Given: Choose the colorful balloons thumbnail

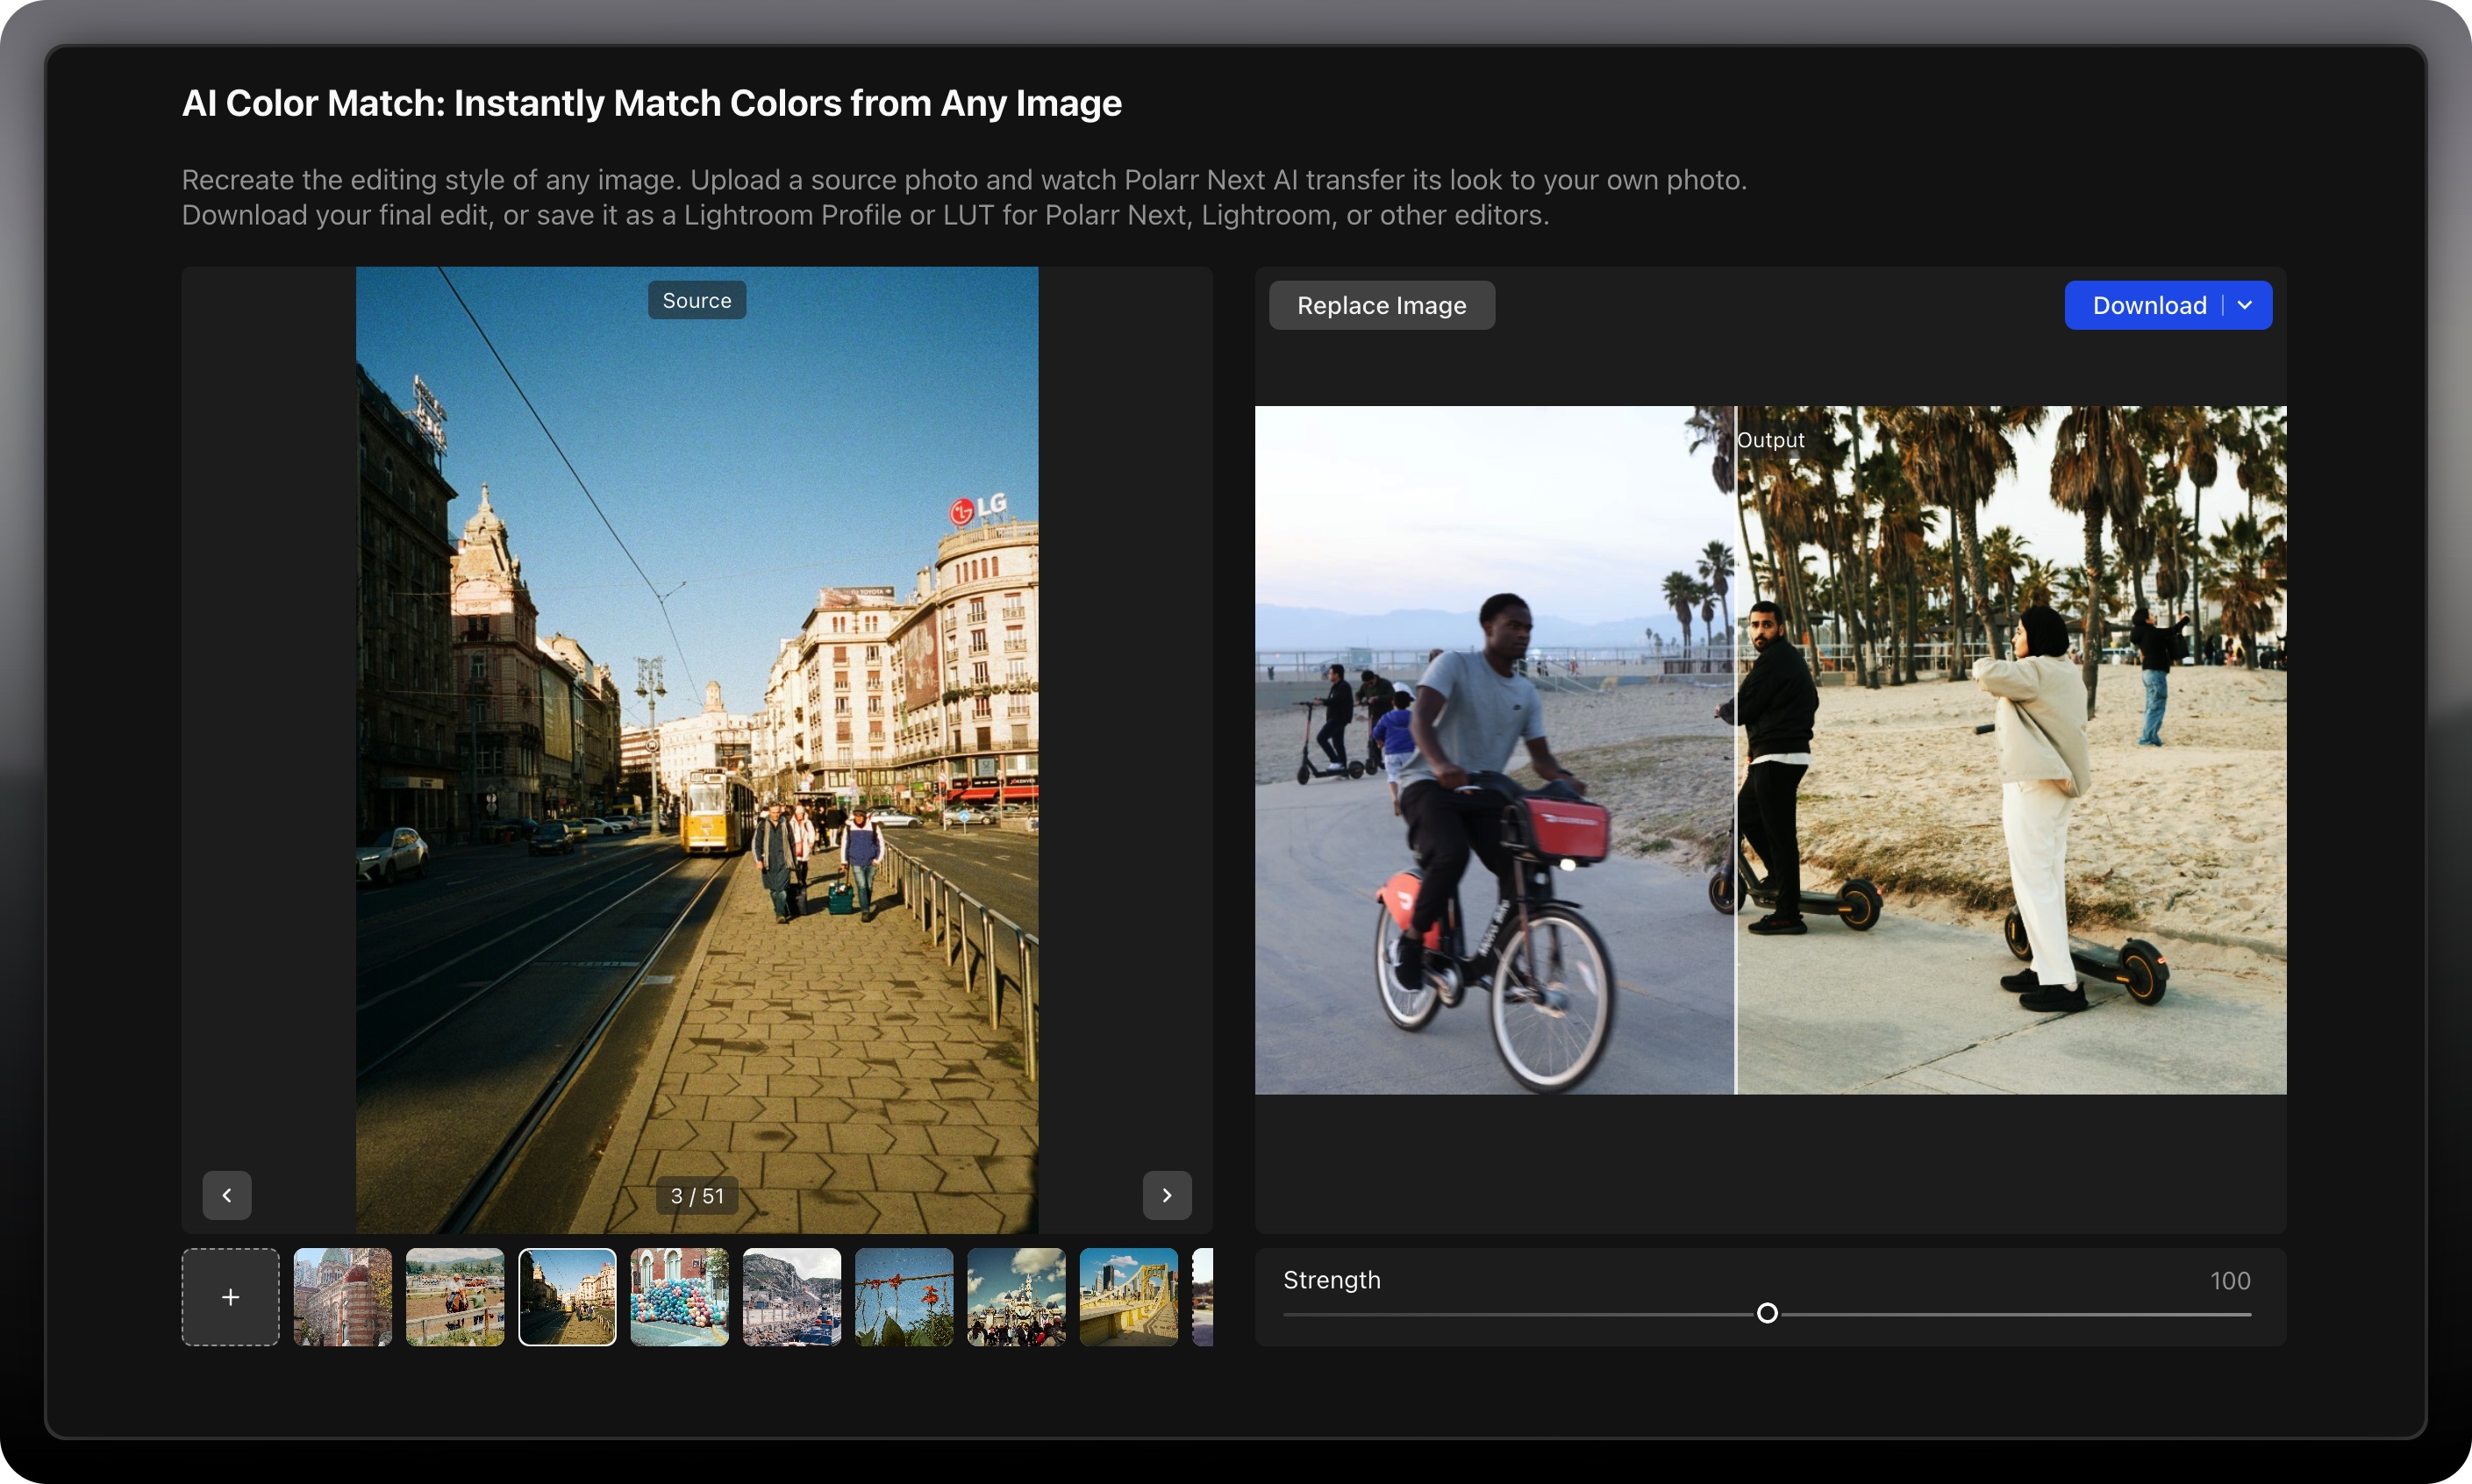Looking at the screenshot, I should coord(679,1297).
